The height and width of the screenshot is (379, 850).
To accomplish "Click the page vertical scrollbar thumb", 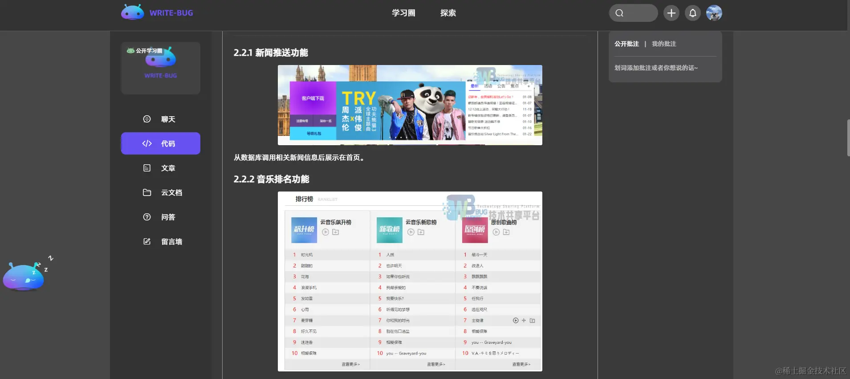I will [x=848, y=138].
